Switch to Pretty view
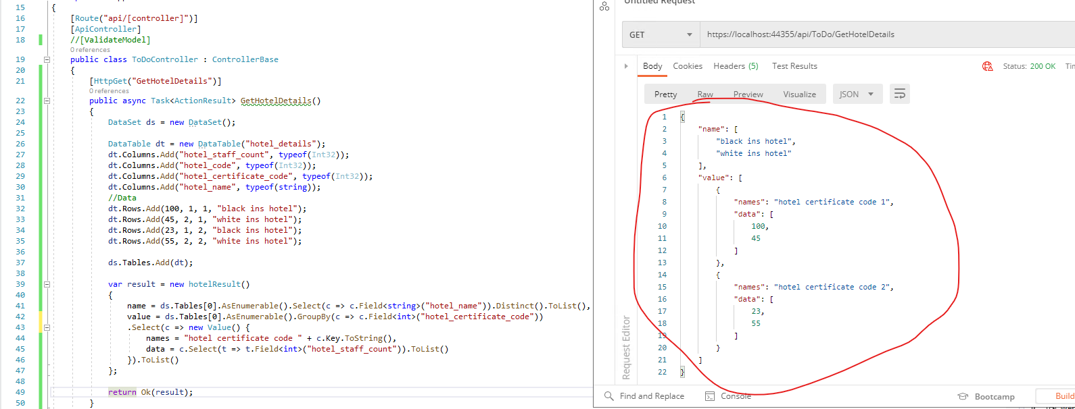The height and width of the screenshot is (409, 1075). pos(665,94)
